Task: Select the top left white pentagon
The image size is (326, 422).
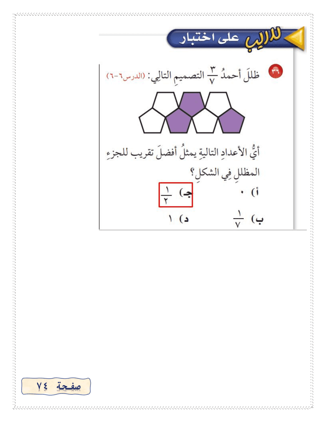Action: pos(165,103)
